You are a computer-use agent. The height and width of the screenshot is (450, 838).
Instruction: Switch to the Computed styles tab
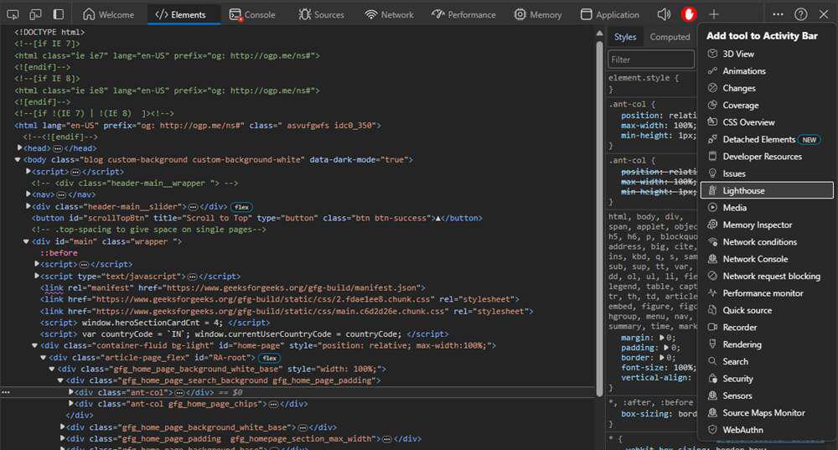[x=670, y=37]
